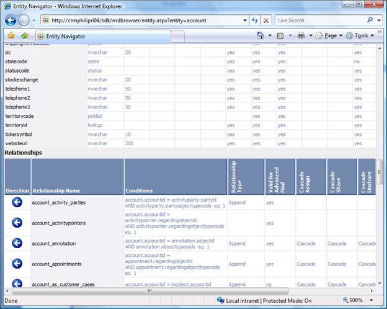Click the Refresh page icon
This screenshot has height=309, width=387.
point(255,20)
